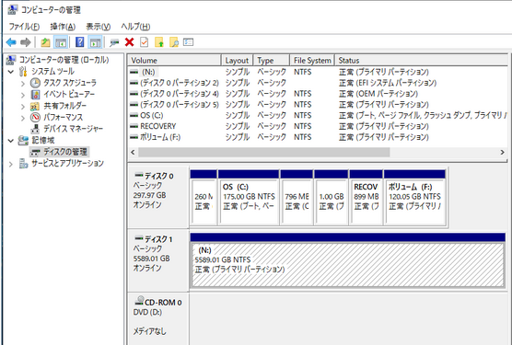Viewport: 512px width, 345px height.
Task: Expand the イベント ビューアー node arrow
Action: (x=22, y=95)
